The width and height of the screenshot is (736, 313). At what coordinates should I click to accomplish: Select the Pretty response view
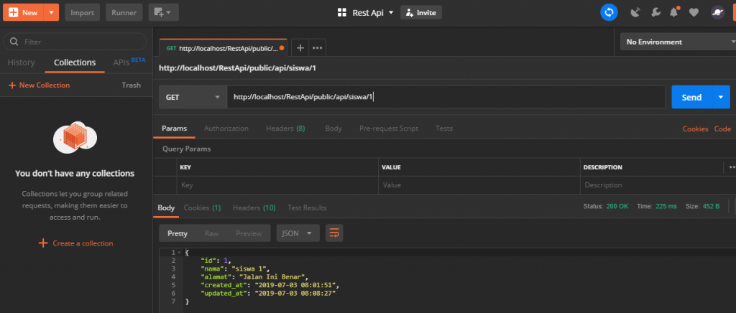(177, 233)
